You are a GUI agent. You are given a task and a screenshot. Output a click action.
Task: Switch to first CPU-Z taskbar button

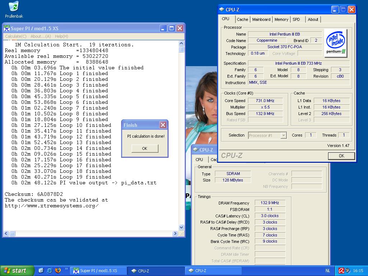click(156, 271)
